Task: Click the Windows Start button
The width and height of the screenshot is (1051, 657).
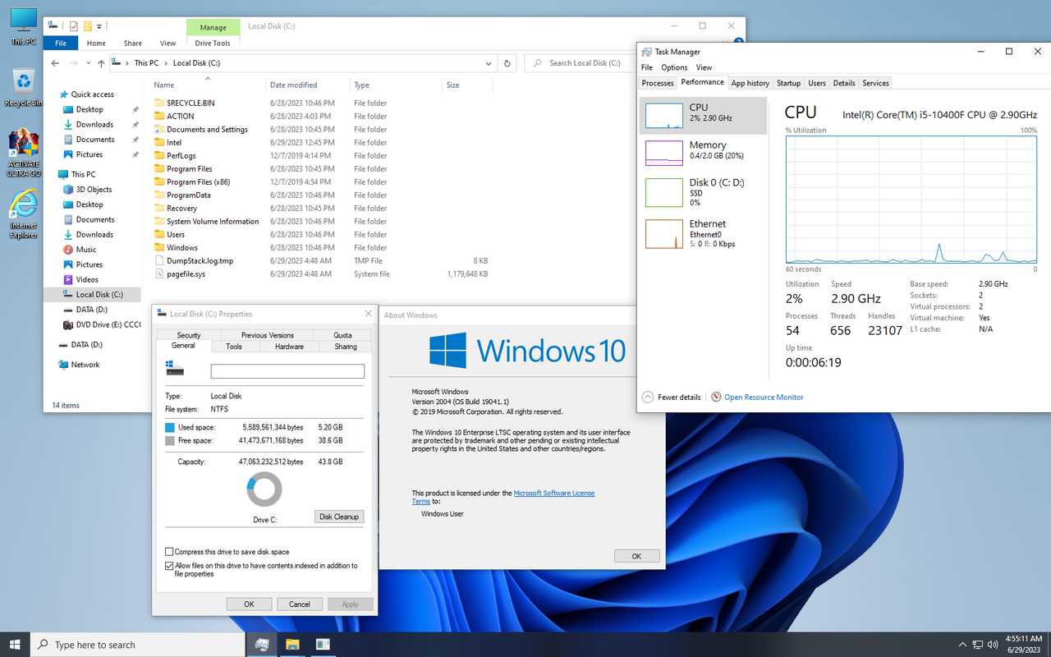Action: click(x=15, y=645)
